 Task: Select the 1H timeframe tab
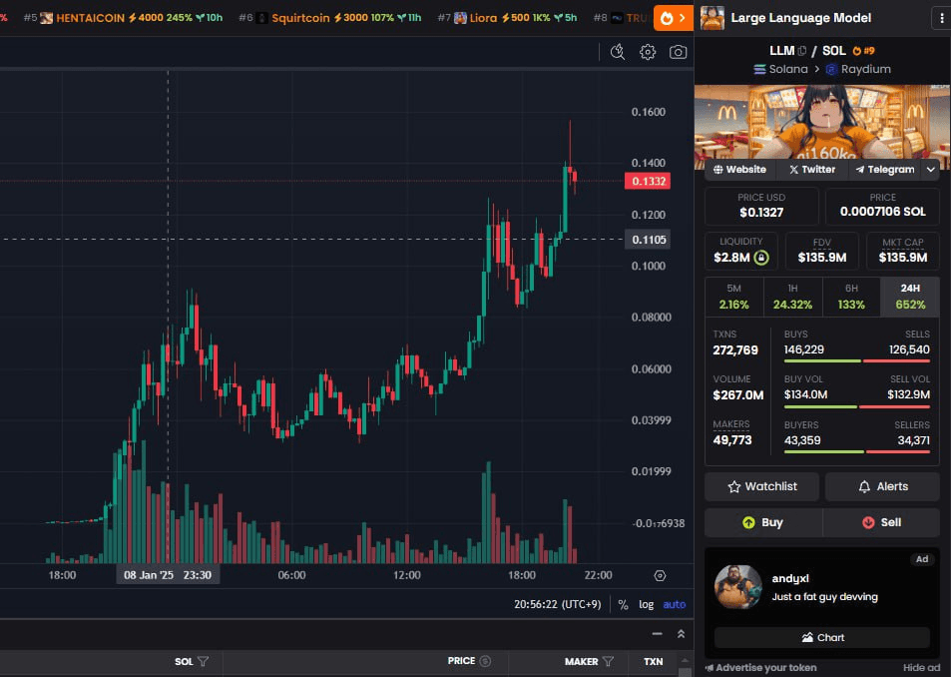(x=792, y=298)
